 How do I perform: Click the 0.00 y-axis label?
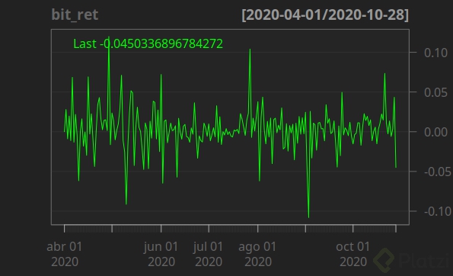point(435,132)
